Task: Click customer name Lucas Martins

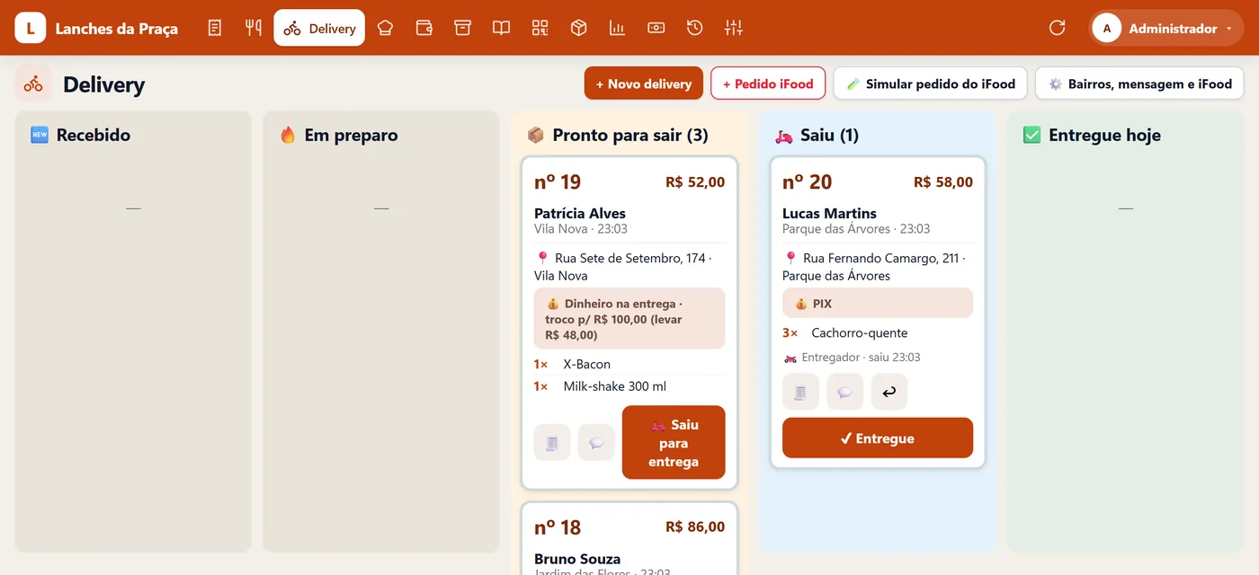Action: [x=829, y=213]
